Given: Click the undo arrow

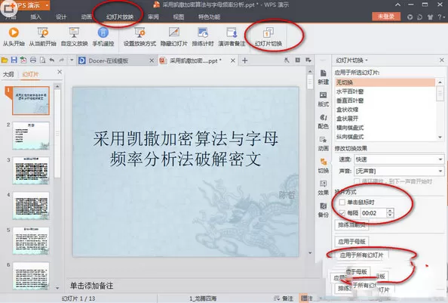Looking at the screenshot, I should pos(52,60).
